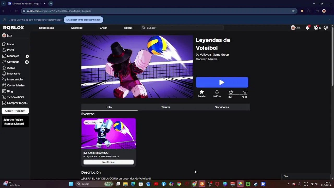Switch to the Tienda tab
Image resolution: width=334 pixels, height=188 pixels.
pyautogui.click(x=166, y=107)
